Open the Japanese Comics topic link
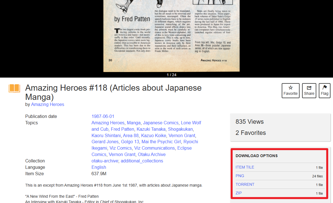 pyautogui.click(x=161, y=123)
